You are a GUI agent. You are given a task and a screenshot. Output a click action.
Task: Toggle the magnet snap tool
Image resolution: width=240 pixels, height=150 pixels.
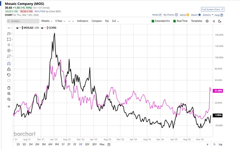coord(9,63)
